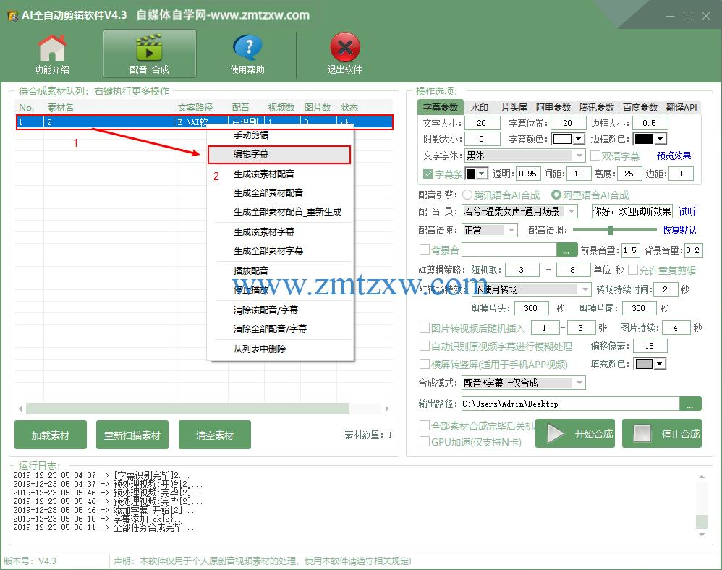
Task: Click the 背景音 file browse icon
Action: (566, 250)
